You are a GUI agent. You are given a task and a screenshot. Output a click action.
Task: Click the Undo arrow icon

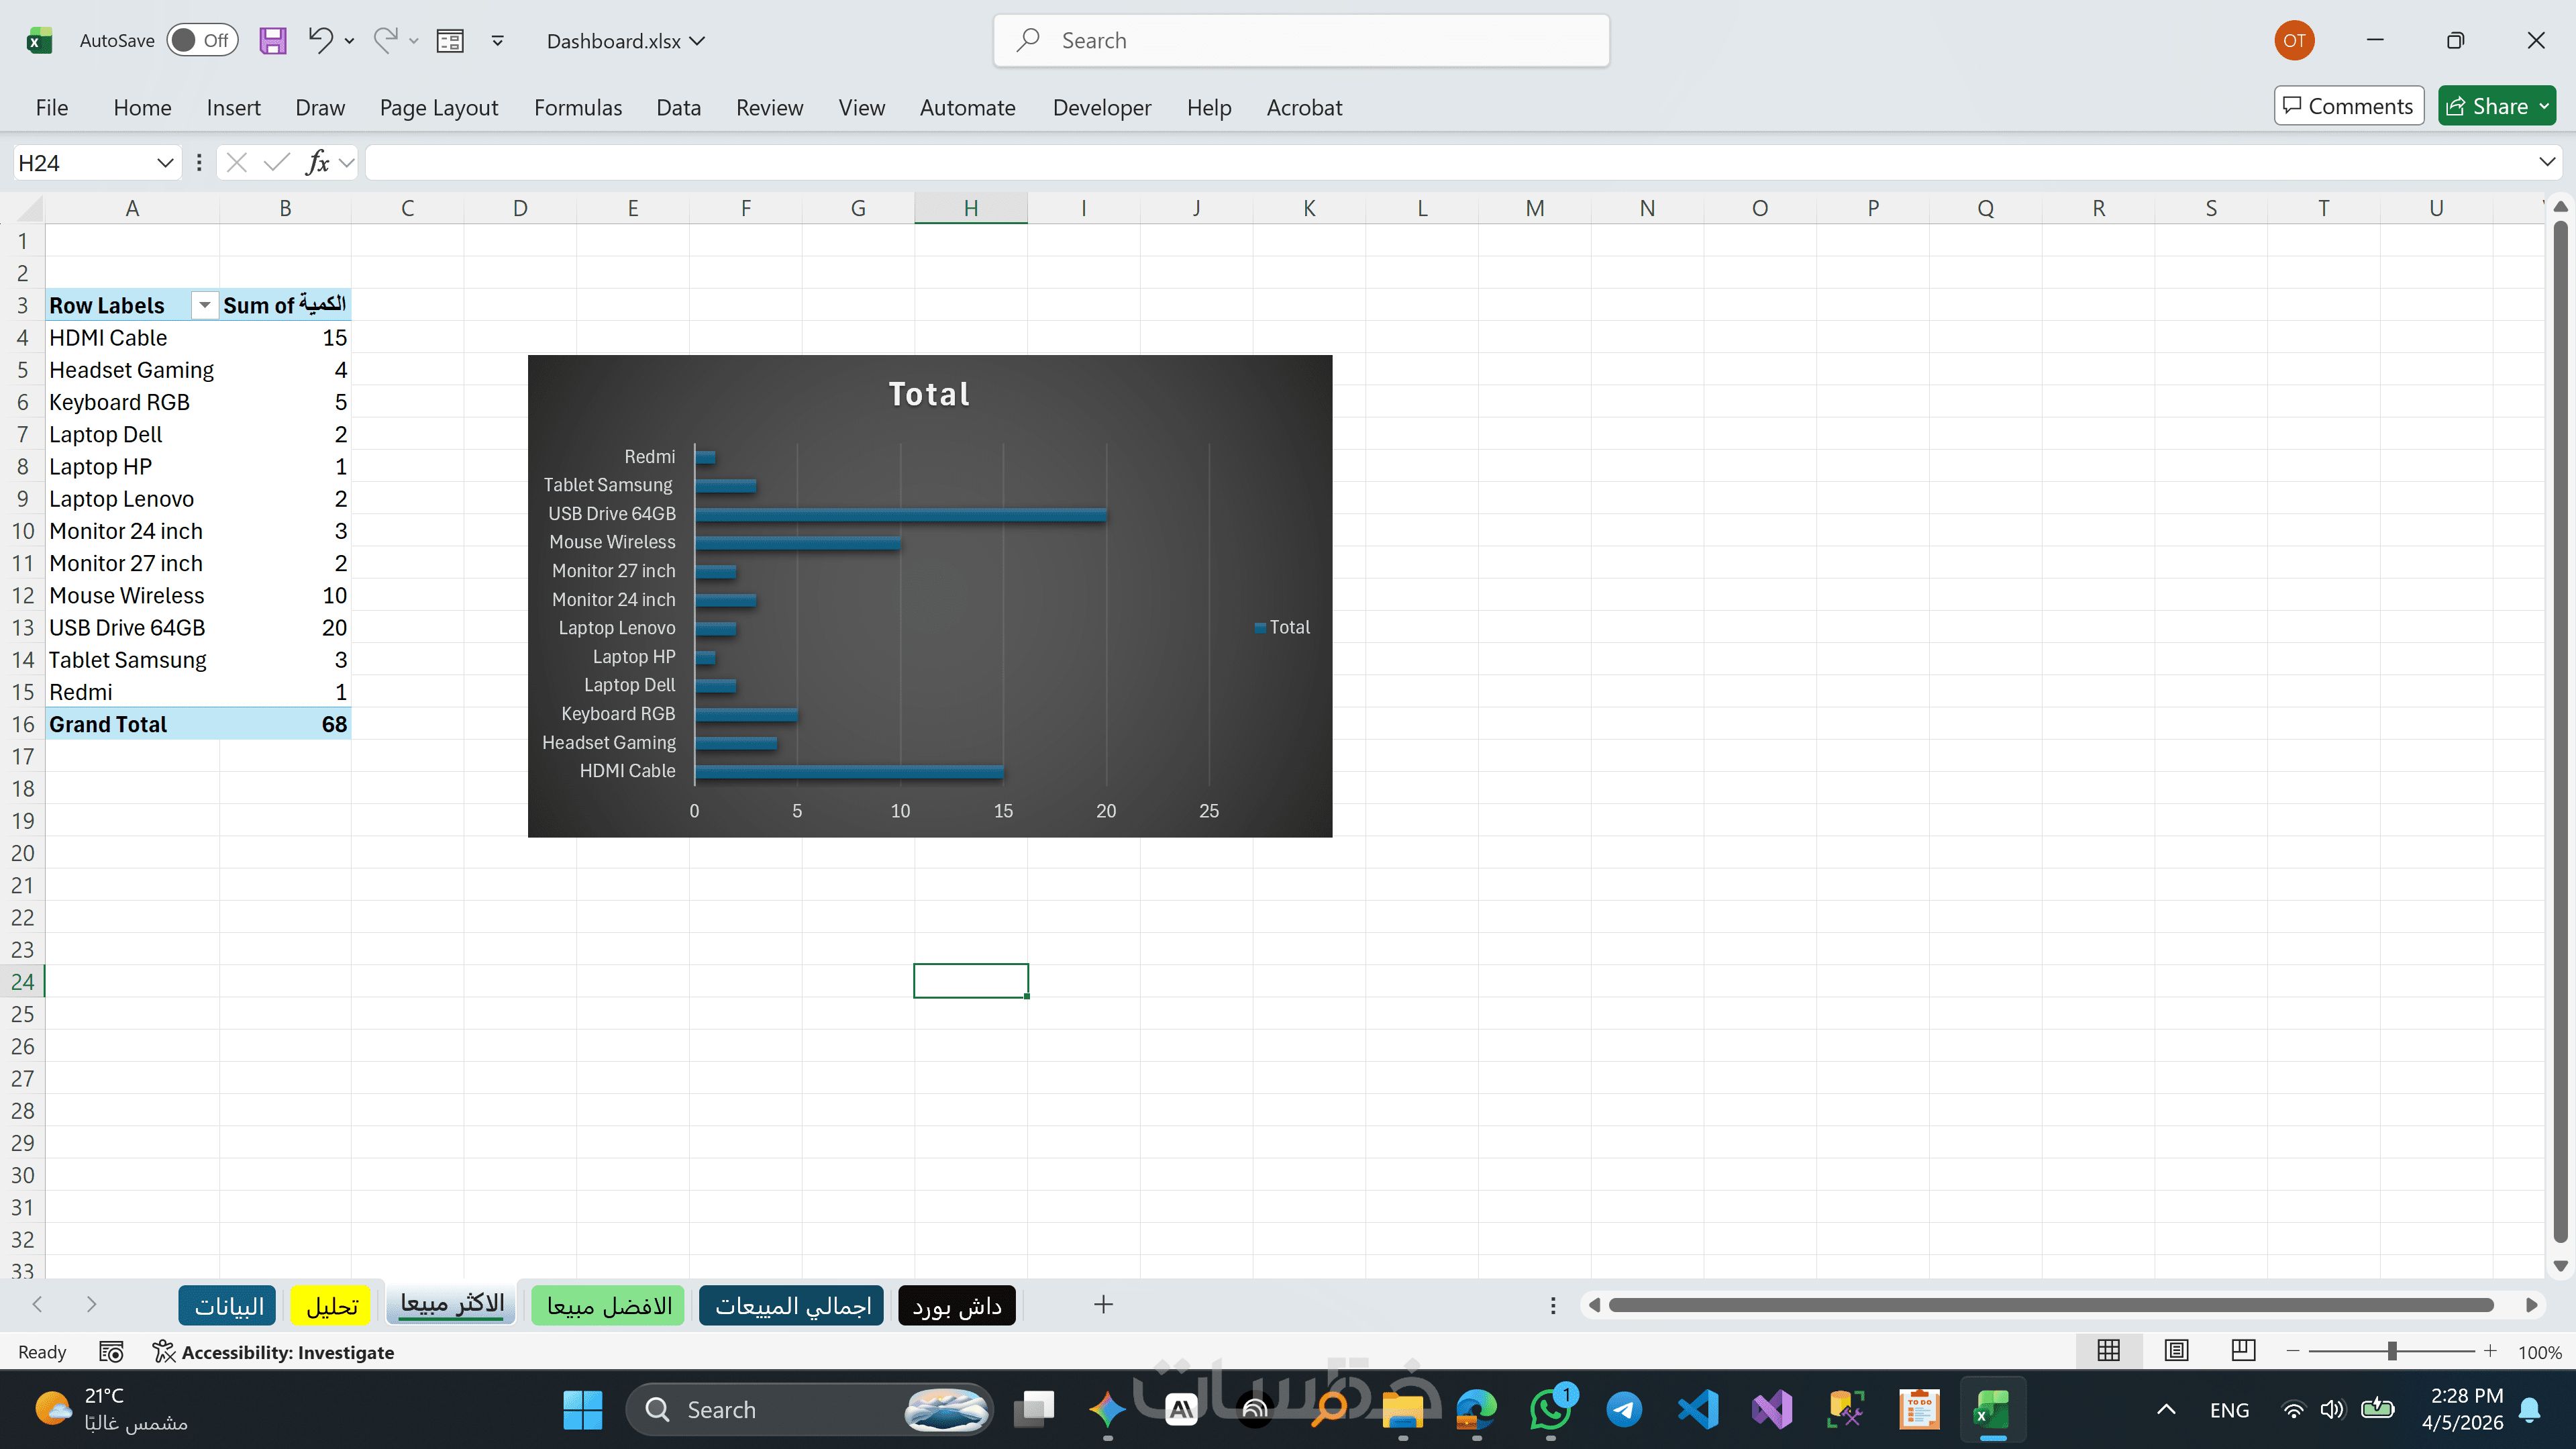click(x=319, y=41)
